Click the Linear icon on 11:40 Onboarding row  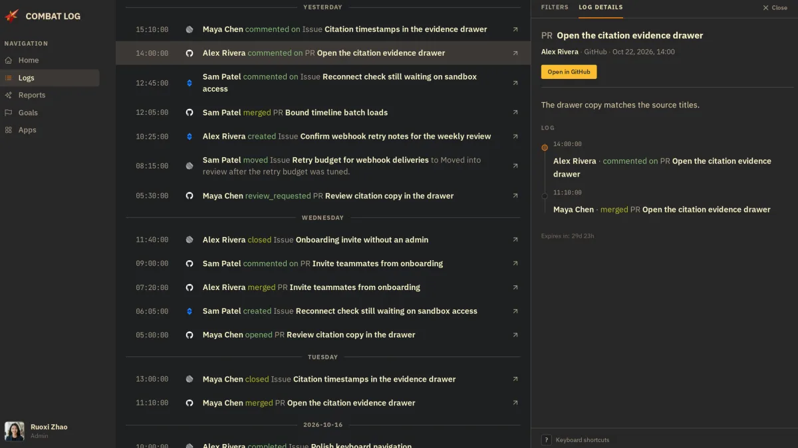(x=190, y=240)
